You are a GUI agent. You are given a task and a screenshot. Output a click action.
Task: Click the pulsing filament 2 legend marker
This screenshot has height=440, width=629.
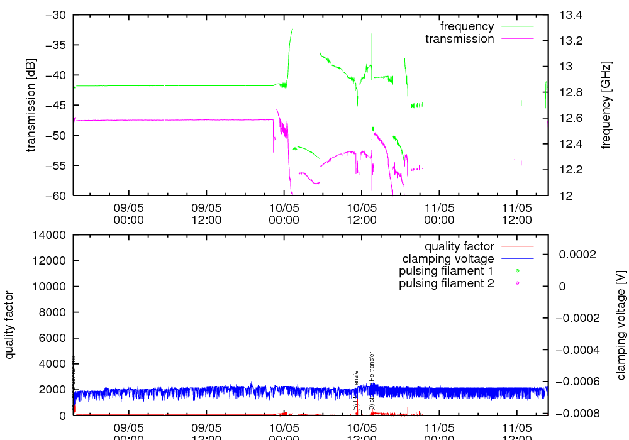517,283
